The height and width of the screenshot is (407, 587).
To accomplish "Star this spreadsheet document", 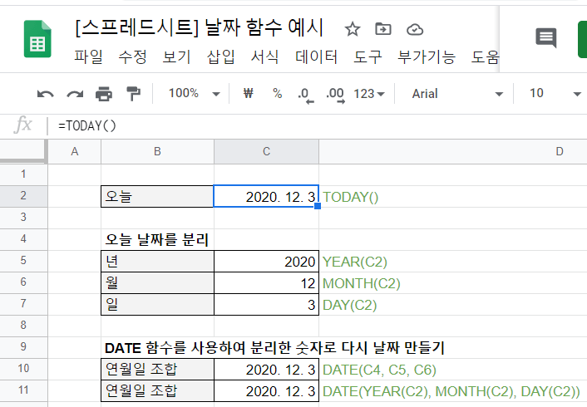I will point(353,29).
